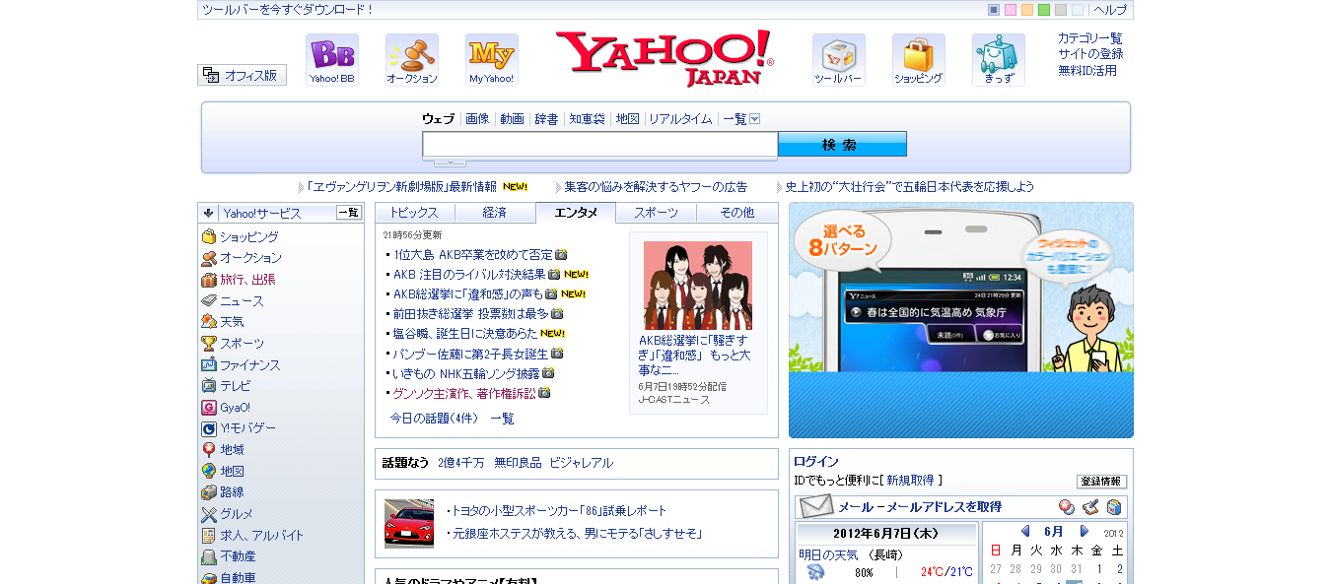Click the ファイナンス sidebar icon

[x=209, y=364]
